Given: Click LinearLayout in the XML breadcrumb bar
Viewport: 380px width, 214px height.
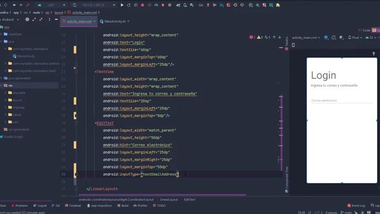Looking at the screenshot, I should tap(169, 200).
